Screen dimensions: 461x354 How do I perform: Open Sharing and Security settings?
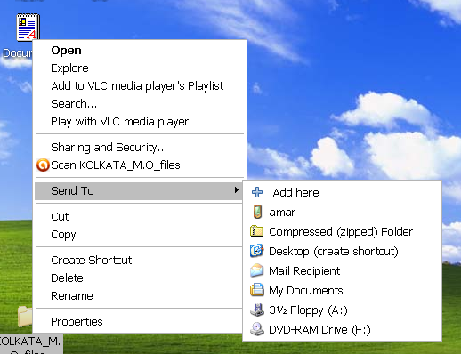point(109,148)
